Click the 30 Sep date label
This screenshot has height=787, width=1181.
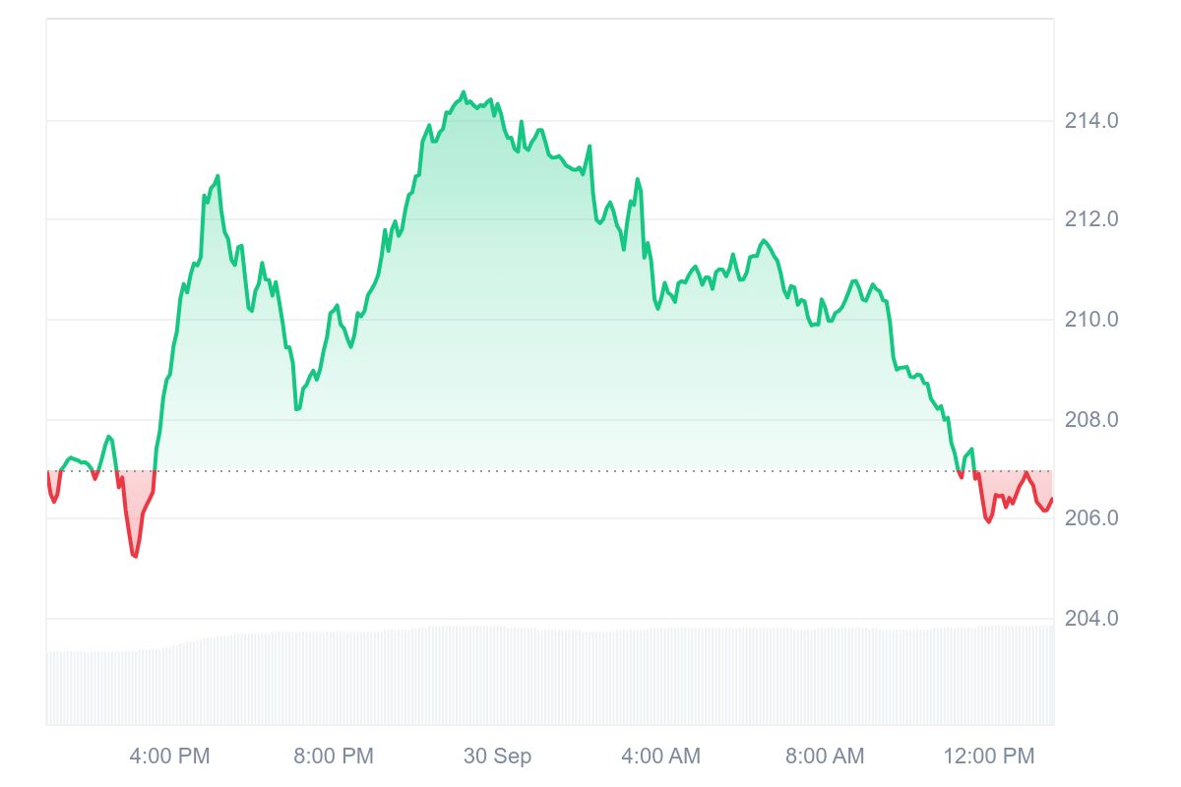[497, 756]
